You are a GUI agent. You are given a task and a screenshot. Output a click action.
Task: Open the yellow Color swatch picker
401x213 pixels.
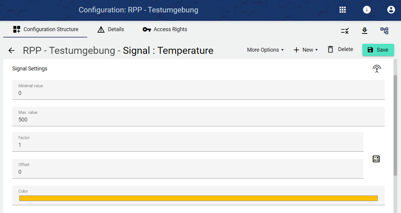198,198
